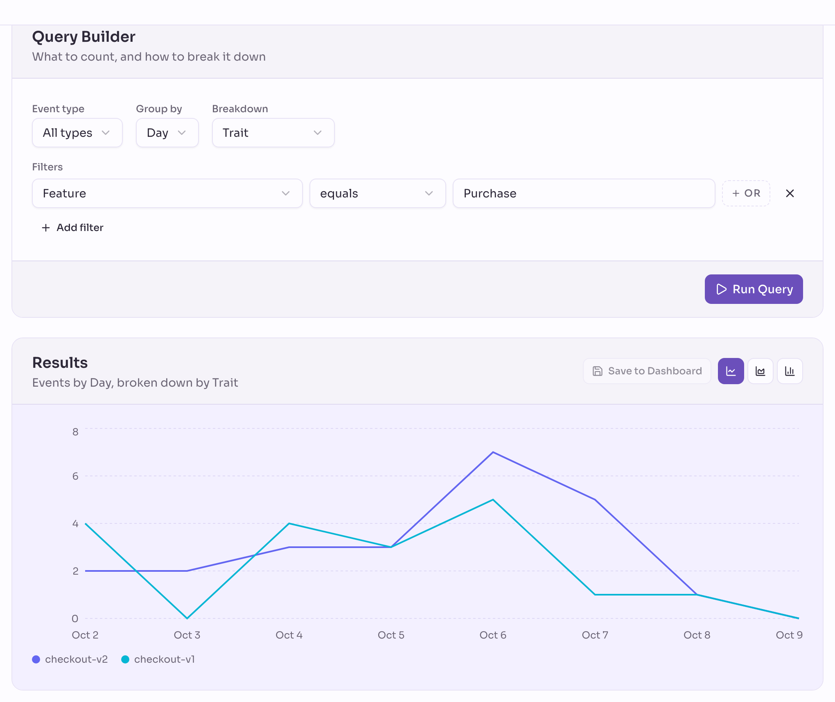Image resolution: width=835 pixels, height=702 pixels.
Task: Click the Oct 9 axis label
Action: [789, 635]
